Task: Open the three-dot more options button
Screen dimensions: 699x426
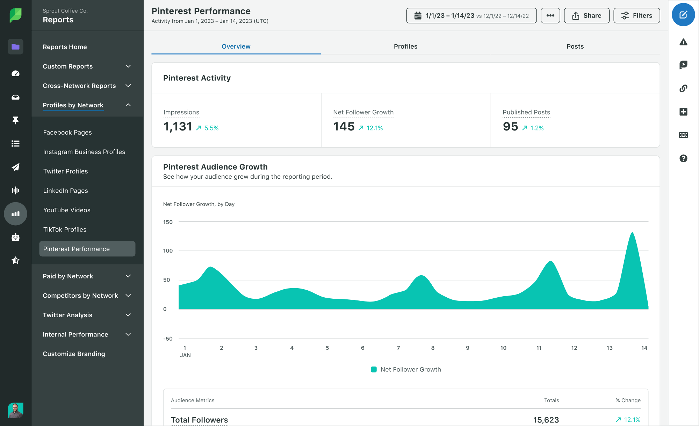Action: [x=550, y=15]
